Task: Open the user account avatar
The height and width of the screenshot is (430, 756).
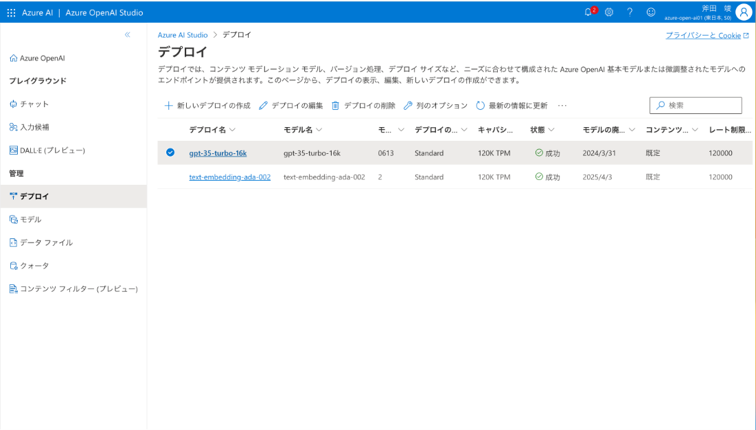Action: coord(744,13)
